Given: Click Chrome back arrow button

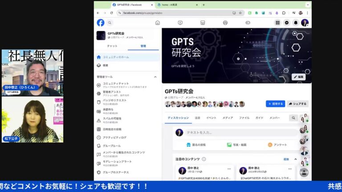Looking at the screenshot, I should point(98,13).
